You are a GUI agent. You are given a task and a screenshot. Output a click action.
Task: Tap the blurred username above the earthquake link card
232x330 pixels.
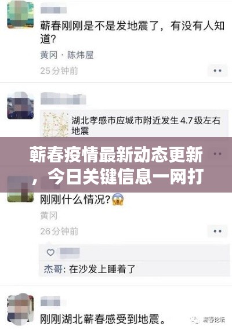click(x=63, y=99)
